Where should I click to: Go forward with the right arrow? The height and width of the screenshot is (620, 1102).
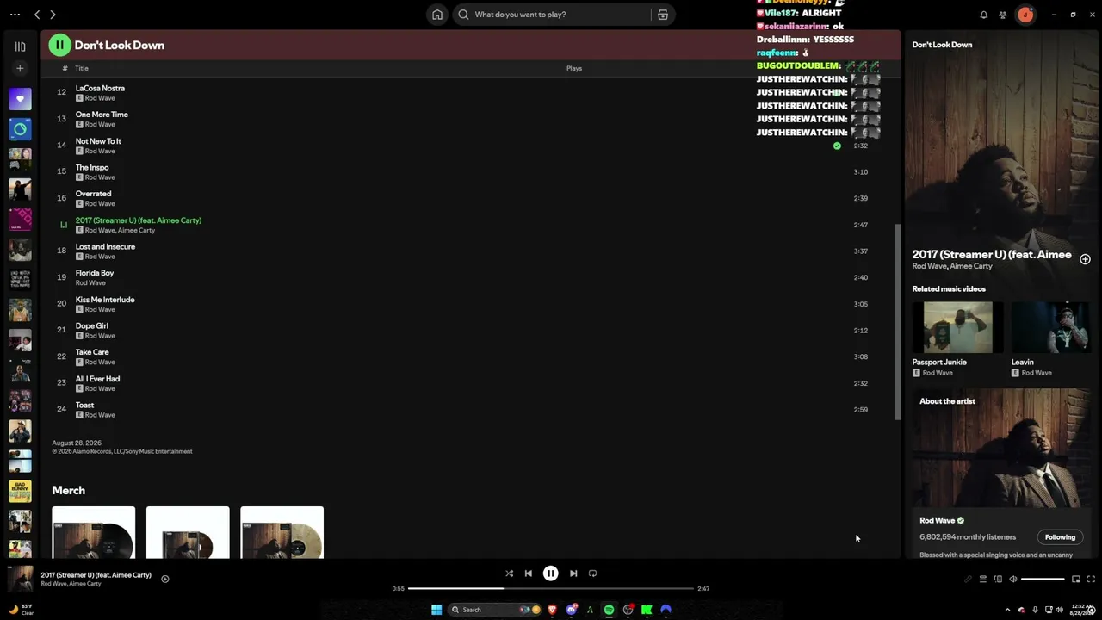pyautogui.click(x=53, y=15)
